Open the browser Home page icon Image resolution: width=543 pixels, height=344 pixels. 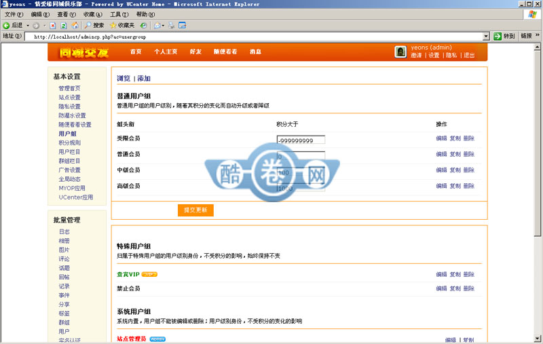tap(75, 26)
